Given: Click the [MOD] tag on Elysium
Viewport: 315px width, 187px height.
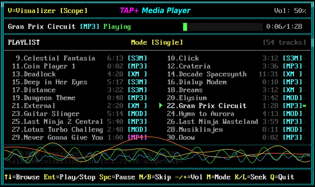Looking at the screenshot, I should click(292, 98).
